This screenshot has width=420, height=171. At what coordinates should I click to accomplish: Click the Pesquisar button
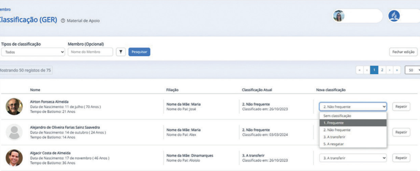coord(139,52)
